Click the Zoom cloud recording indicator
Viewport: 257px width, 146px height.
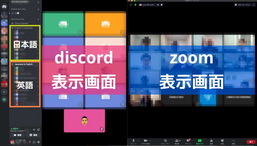(x=147, y=5)
